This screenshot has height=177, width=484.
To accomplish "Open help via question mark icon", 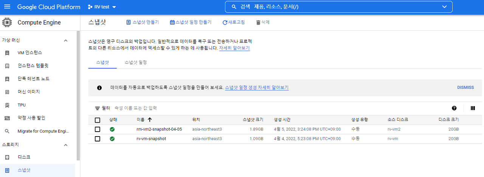I will click(x=454, y=108).
